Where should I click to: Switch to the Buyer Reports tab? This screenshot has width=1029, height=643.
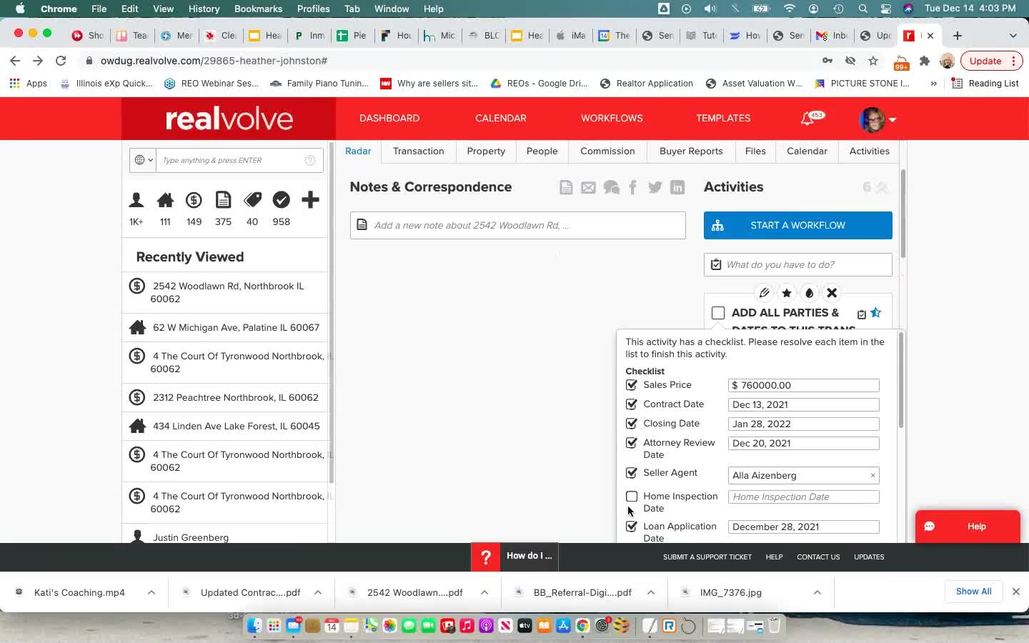point(691,151)
